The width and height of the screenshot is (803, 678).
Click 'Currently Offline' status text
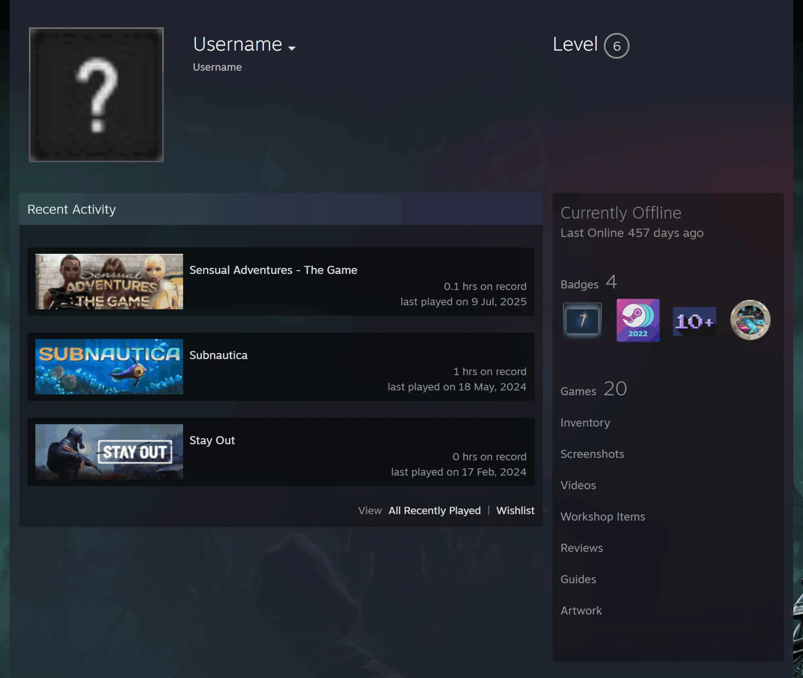621,213
